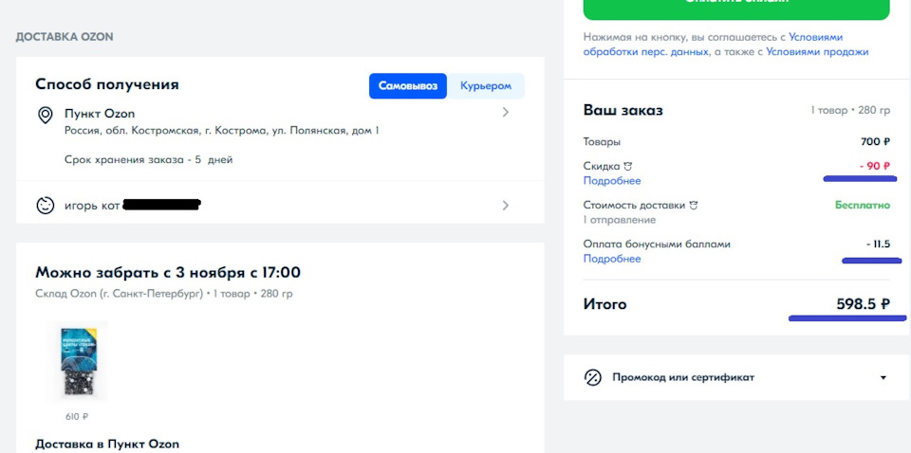This screenshot has height=453, width=911.
Task: Click Подробнее under Скидка
Action: pos(612,181)
